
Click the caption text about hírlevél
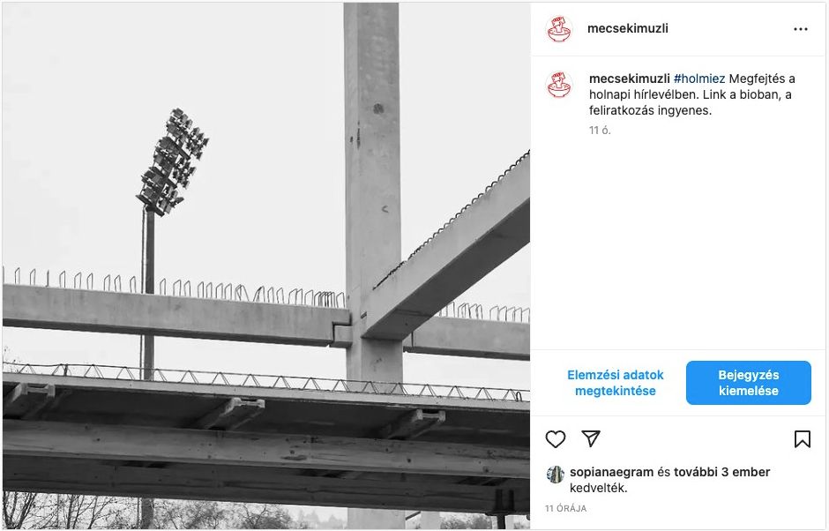pyautogui.click(x=692, y=94)
